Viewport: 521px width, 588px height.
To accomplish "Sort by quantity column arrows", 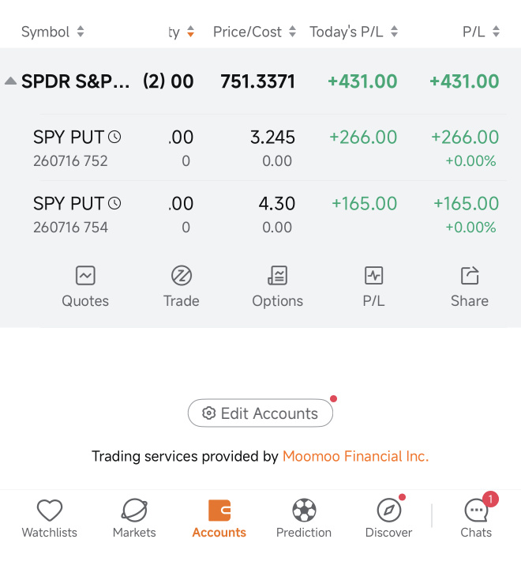I will click(x=191, y=32).
